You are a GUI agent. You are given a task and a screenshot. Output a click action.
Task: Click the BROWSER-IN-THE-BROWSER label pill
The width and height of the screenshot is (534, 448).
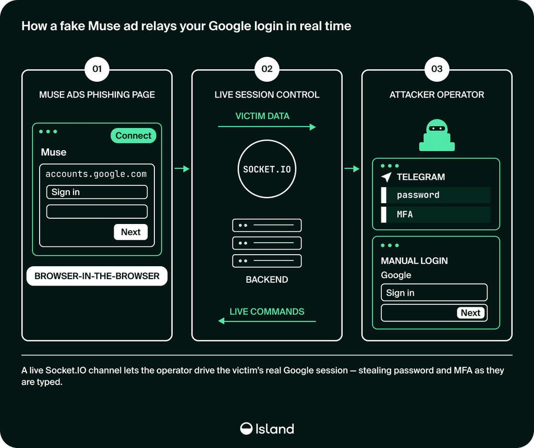point(96,276)
